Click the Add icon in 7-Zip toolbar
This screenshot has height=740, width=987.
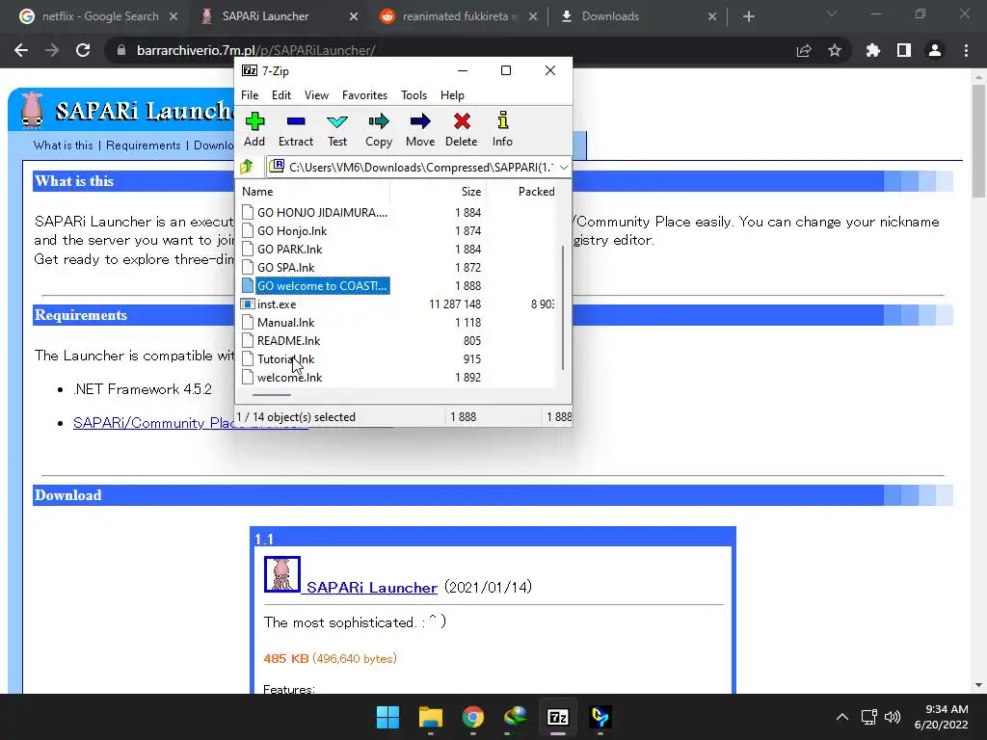tap(254, 130)
